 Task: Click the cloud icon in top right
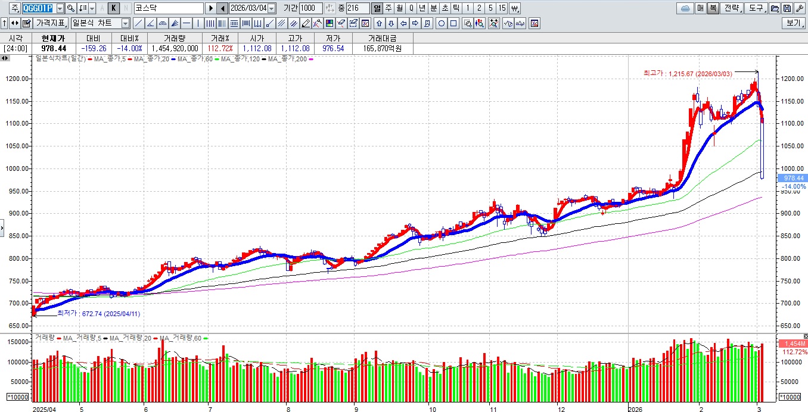click(685, 8)
